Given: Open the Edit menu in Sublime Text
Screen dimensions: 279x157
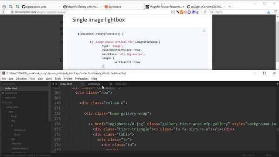Looking at the screenshot, I should click(11, 78).
